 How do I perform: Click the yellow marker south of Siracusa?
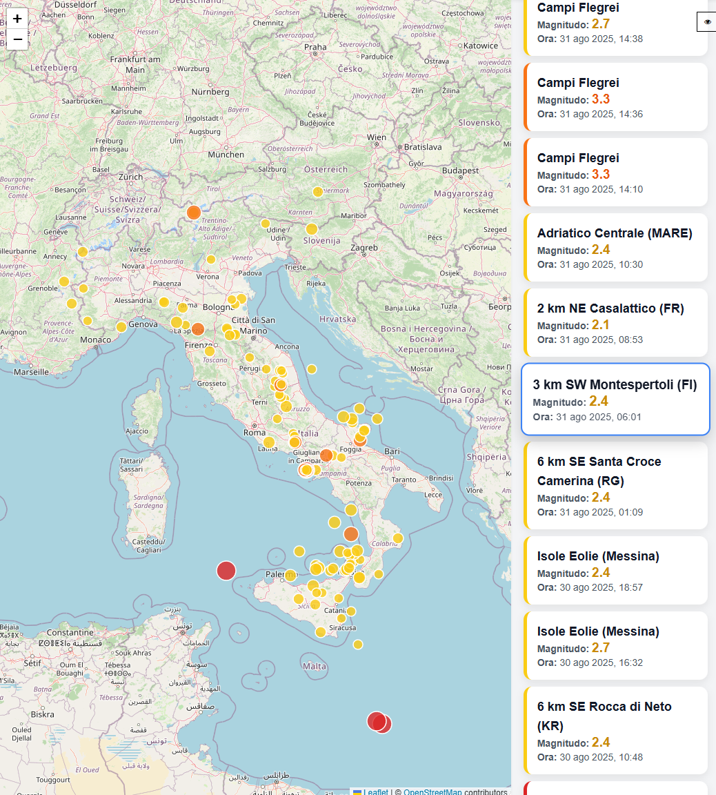pos(357,645)
